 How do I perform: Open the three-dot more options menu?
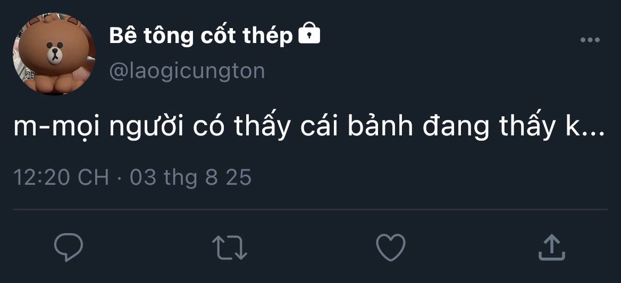pyautogui.click(x=590, y=40)
